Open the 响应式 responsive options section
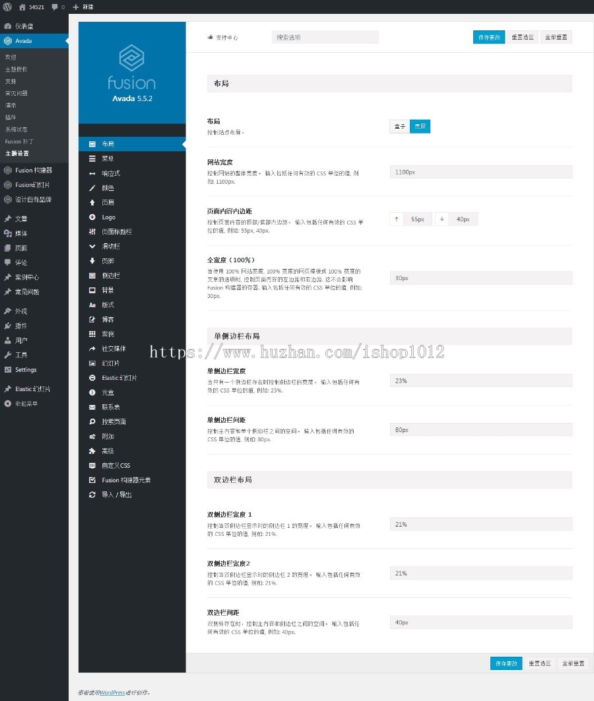This screenshot has height=701, width=594. [x=132, y=173]
